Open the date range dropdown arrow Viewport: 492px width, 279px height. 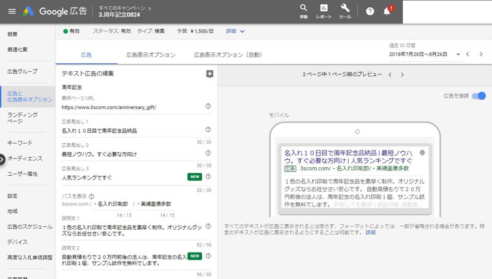click(x=458, y=55)
